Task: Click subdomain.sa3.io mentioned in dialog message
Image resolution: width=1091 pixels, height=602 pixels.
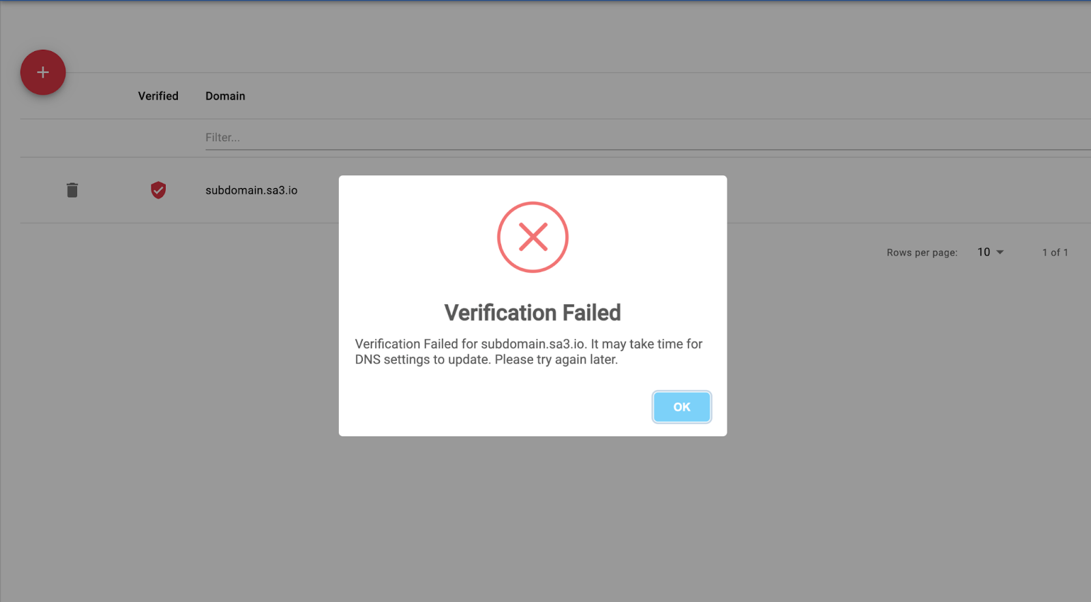Action: point(533,344)
